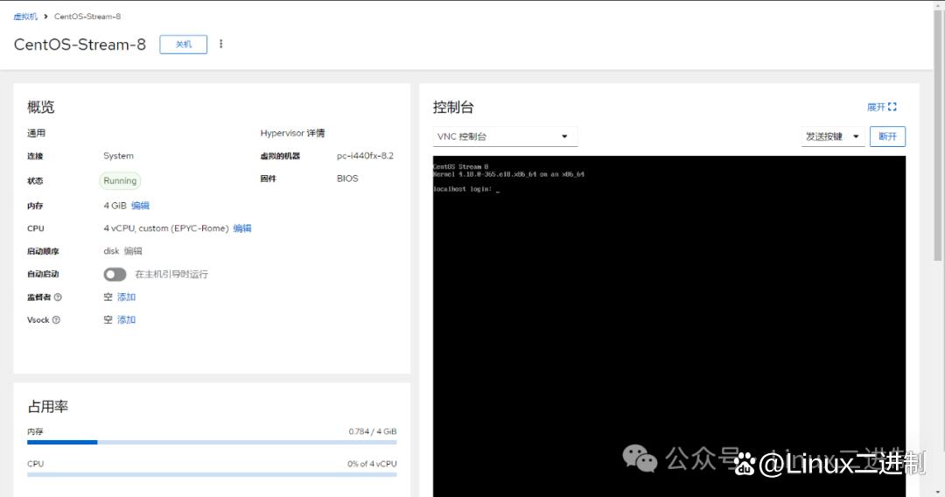Viewport: 945px width, 497px height.
Task: Click the 内存 usage progress bar
Action: (212, 442)
